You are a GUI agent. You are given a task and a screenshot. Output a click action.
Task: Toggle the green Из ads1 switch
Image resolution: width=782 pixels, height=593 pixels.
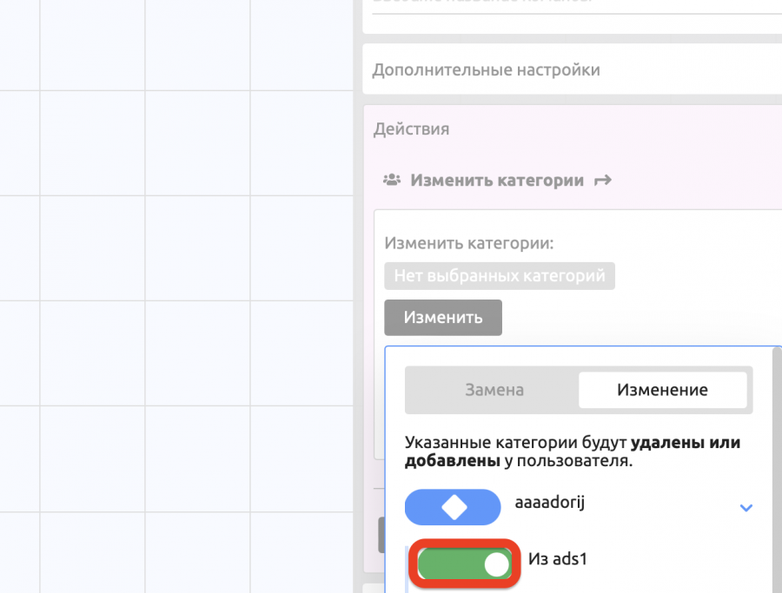(x=464, y=563)
